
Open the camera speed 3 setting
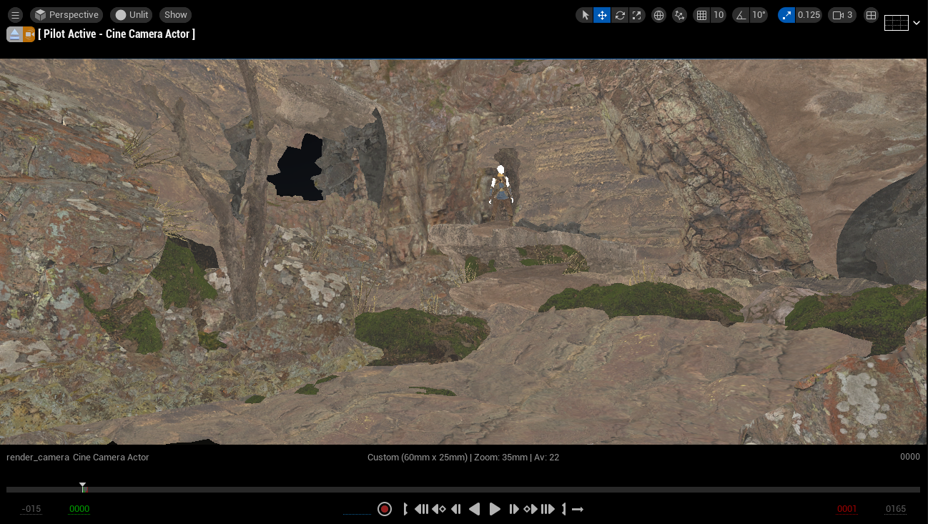[842, 15]
